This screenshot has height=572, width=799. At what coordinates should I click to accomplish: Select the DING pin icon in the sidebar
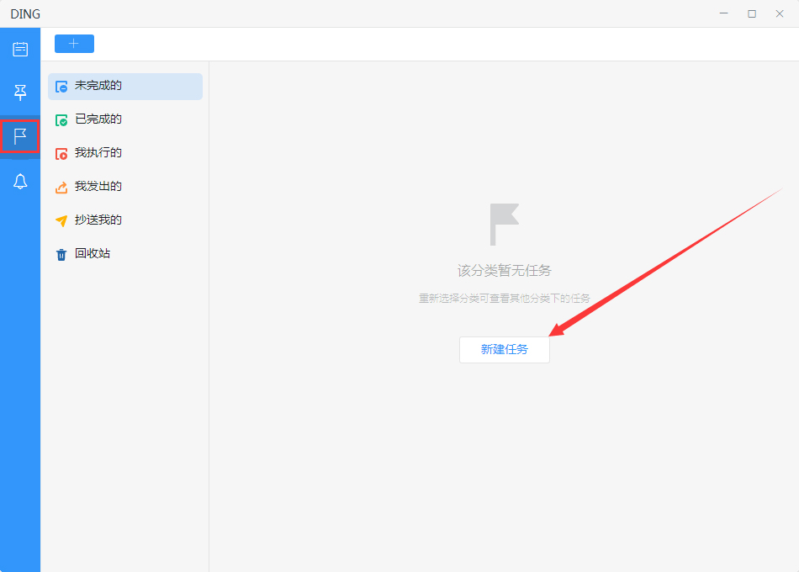19,93
